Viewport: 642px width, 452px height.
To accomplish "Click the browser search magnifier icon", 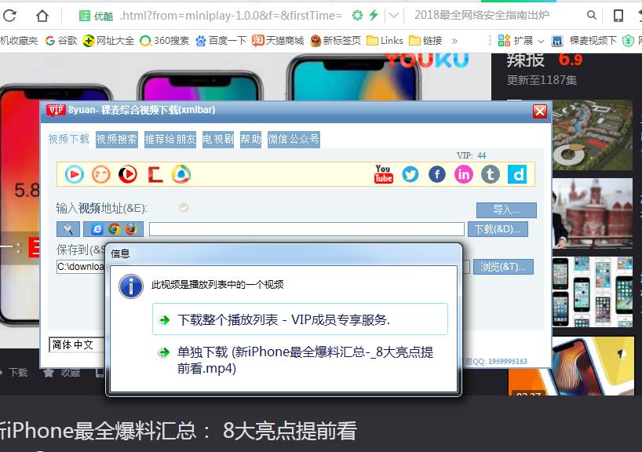I will tap(591, 15).
